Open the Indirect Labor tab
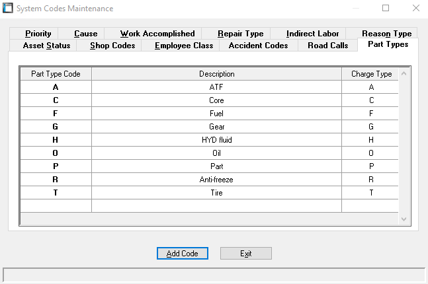Viewport: 428px width, 284px height. [312, 34]
